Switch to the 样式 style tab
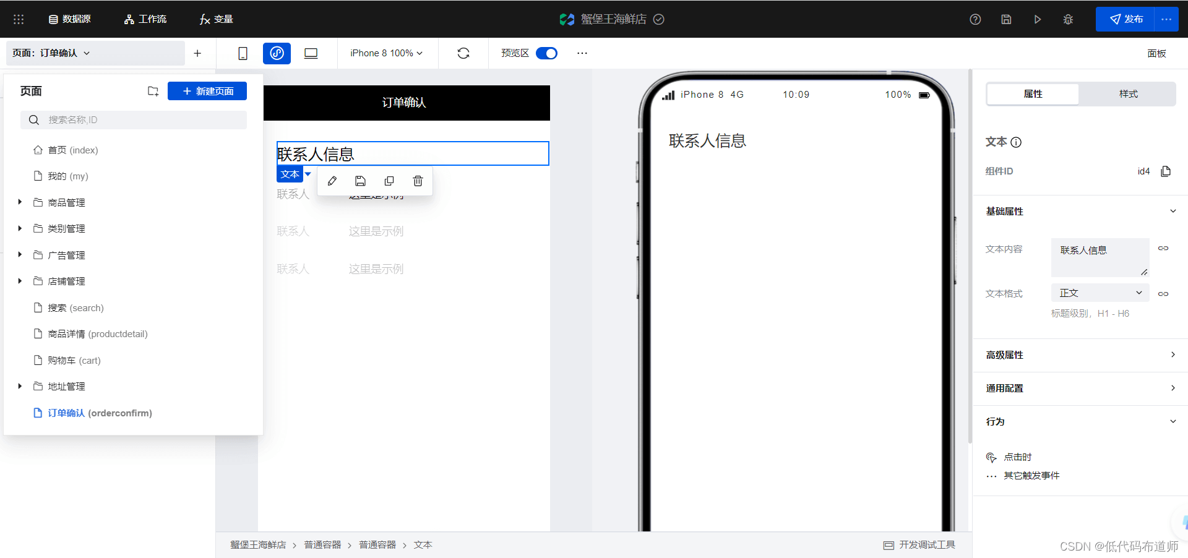1188x558 pixels. [1128, 94]
